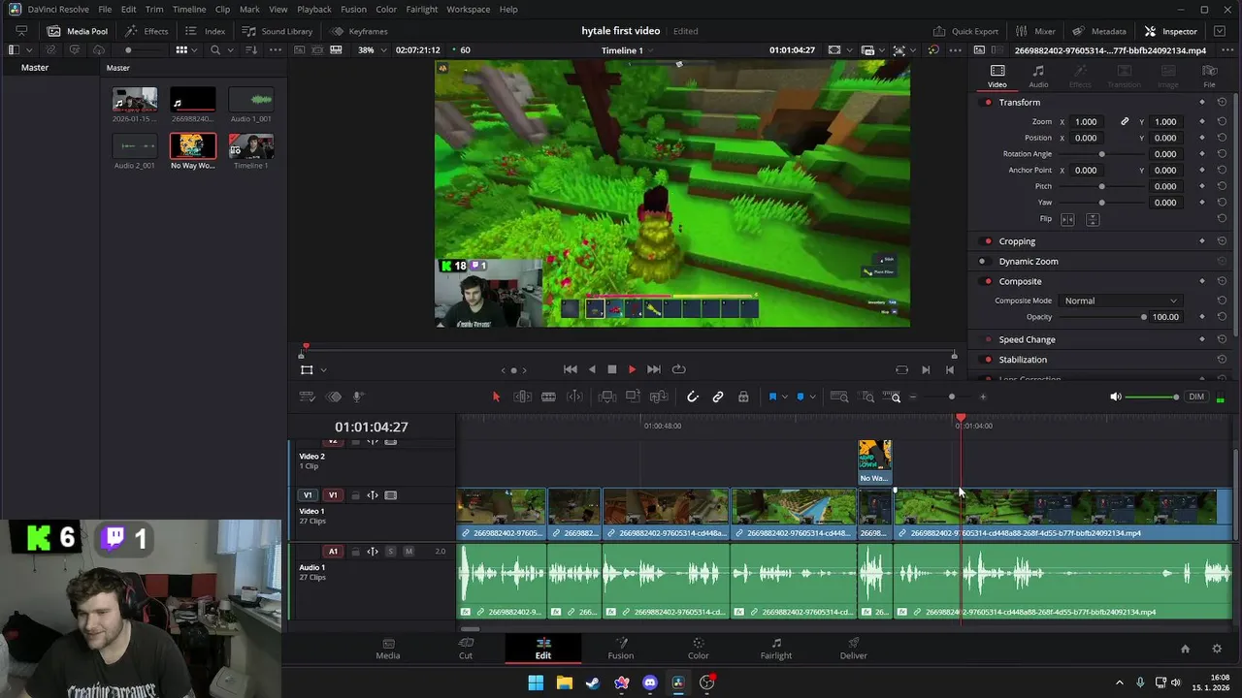
Task: Reset Transform with its reset icon
Action: [x=1222, y=103]
